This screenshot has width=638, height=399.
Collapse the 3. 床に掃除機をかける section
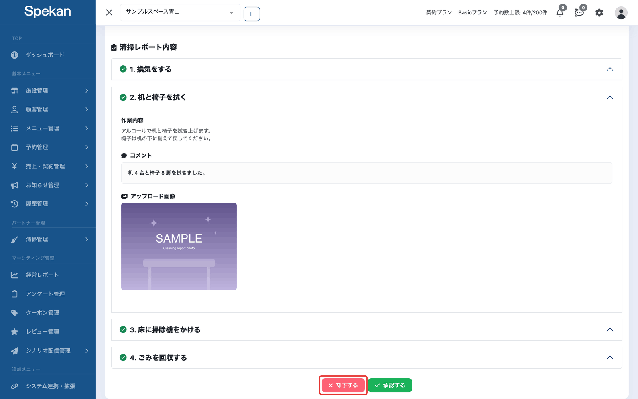coord(610,330)
